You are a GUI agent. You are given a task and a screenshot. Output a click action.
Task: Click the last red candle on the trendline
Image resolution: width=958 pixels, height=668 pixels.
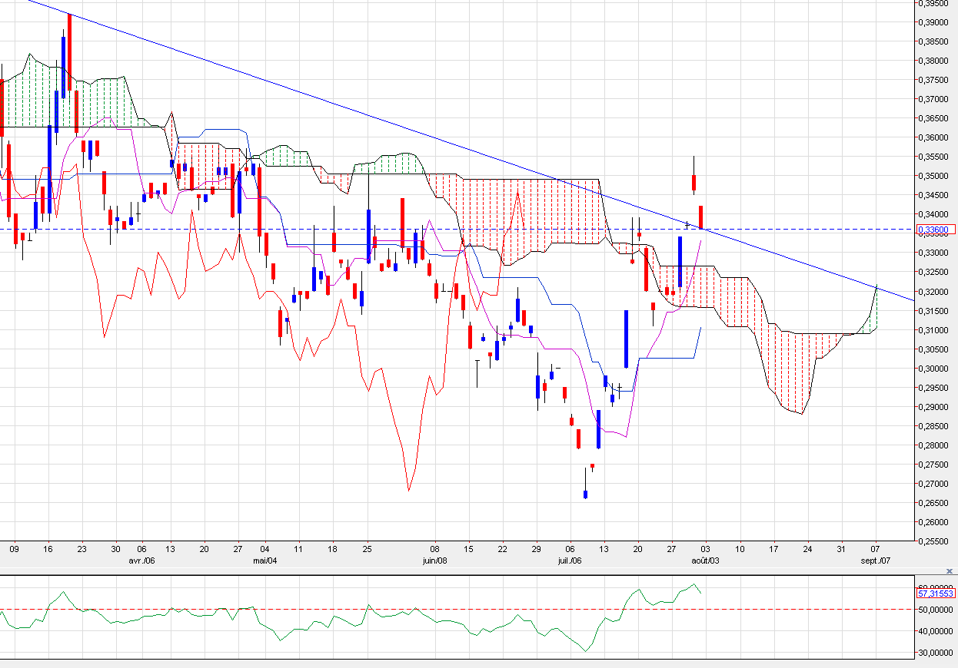[700, 217]
